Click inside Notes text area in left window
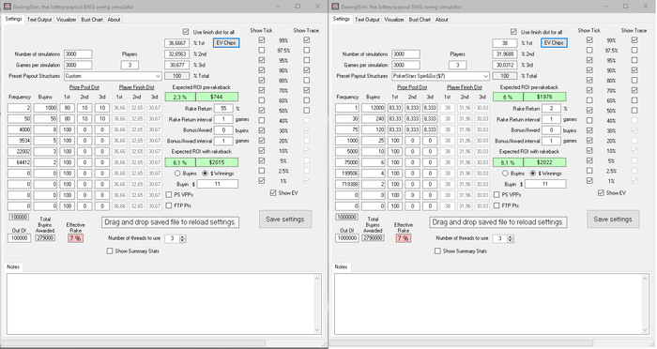The width and height of the screenshot is (657, 349). point(160,304)
